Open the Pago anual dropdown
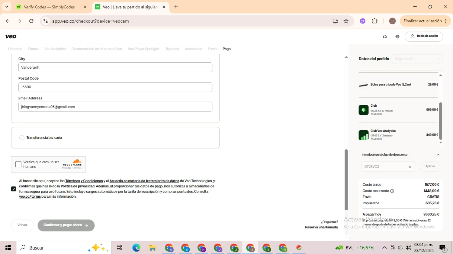The image size is (453, 254). tap(417, 59)
